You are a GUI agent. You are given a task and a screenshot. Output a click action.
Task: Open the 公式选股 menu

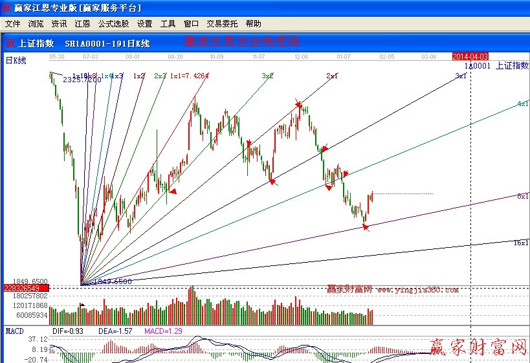(113, 24)
